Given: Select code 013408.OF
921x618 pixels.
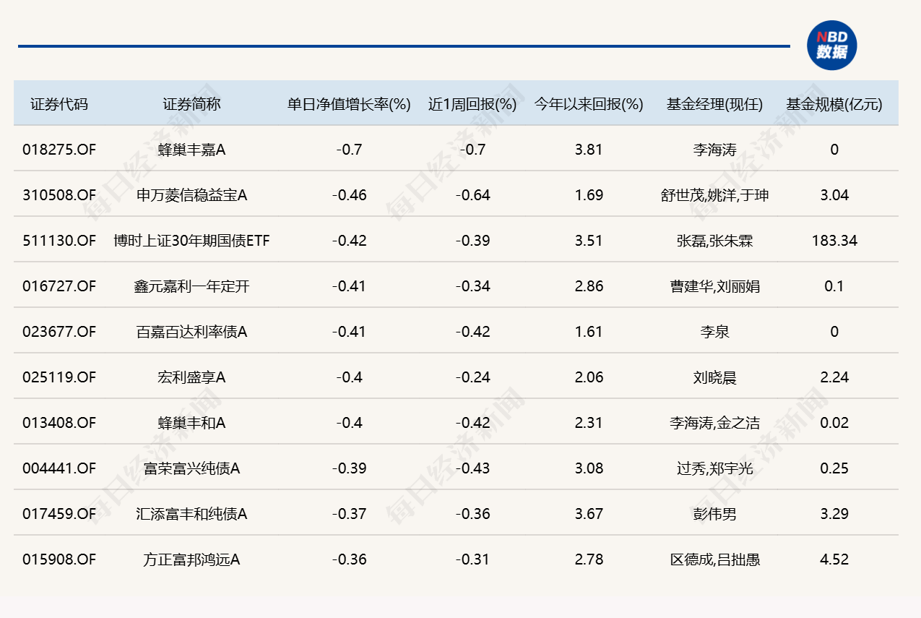Looking at the screenshot, I should [x=59, y=424].
